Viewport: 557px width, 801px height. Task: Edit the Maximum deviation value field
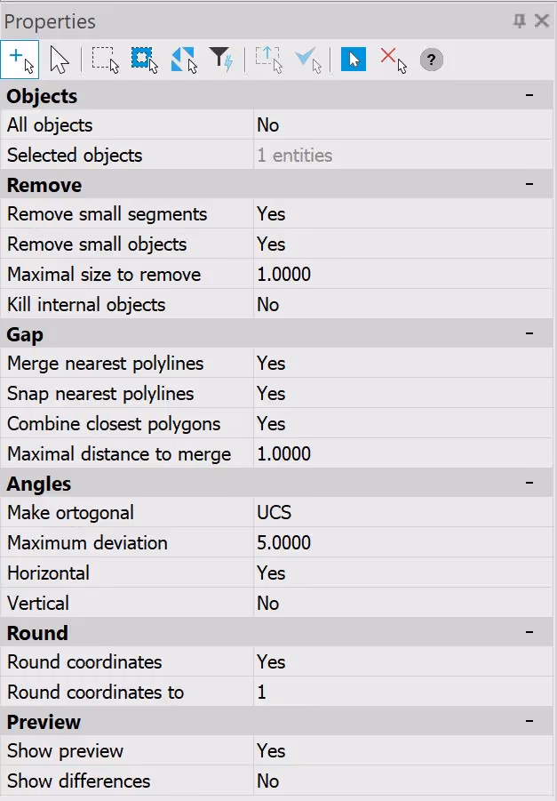pyautogui.click(x=403, y=542)
